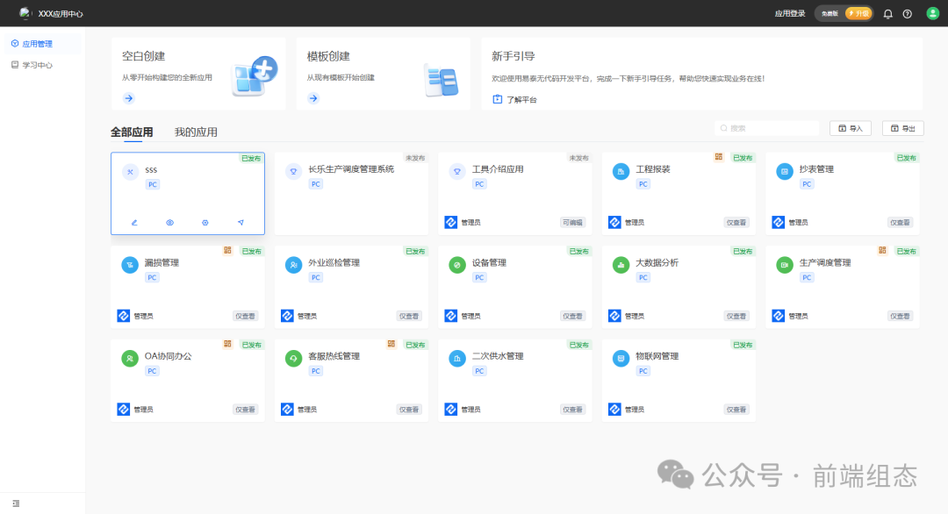Open the green user avatar menu

(x=932, y=13)
